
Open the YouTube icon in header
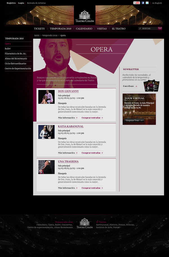click(x=137, y=3)
